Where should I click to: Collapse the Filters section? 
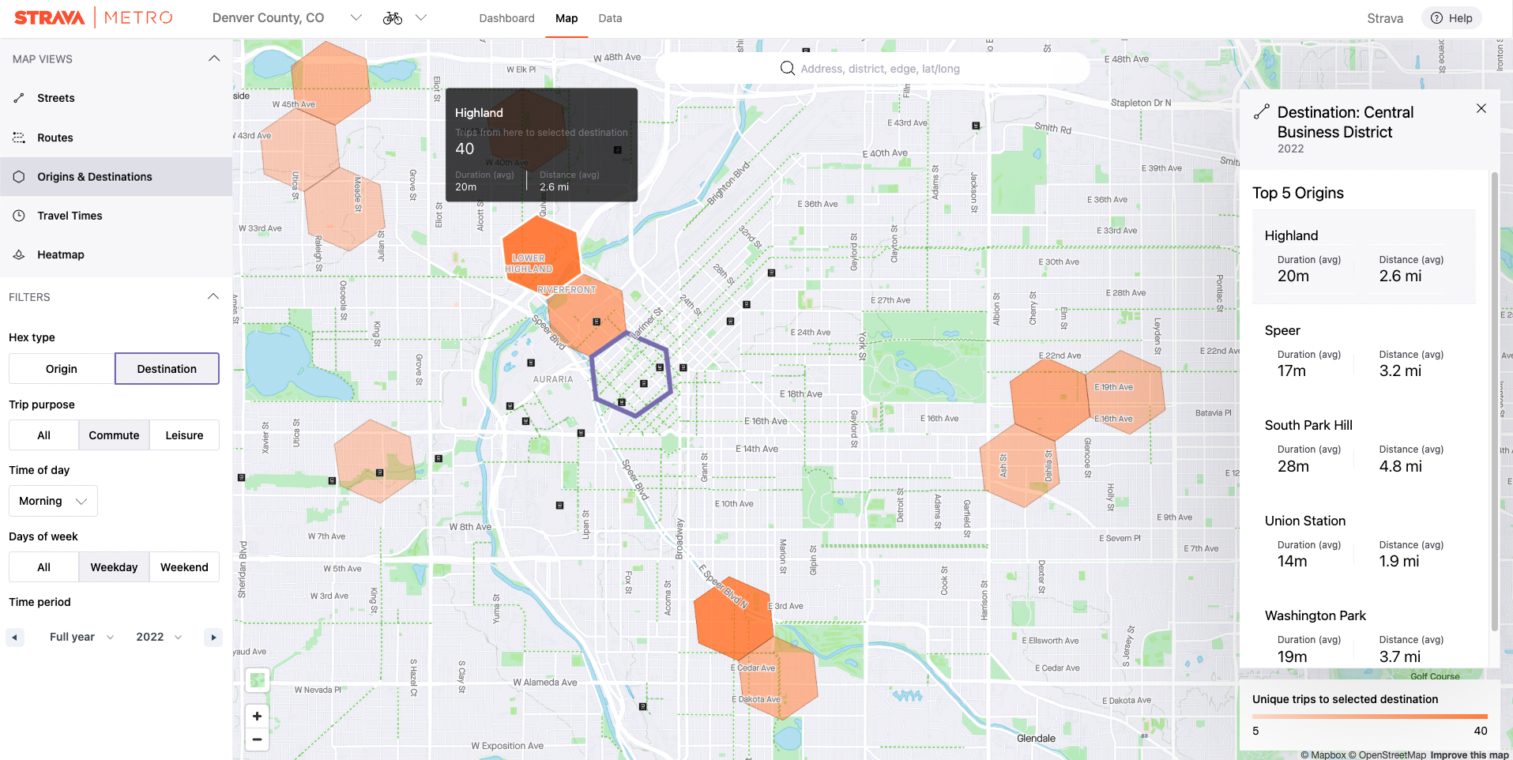click(x=213, y=296)
